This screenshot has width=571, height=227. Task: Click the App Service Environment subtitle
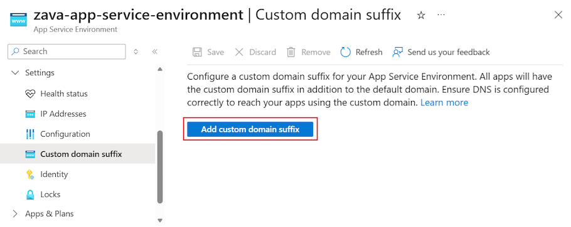(x=75, y=29)
